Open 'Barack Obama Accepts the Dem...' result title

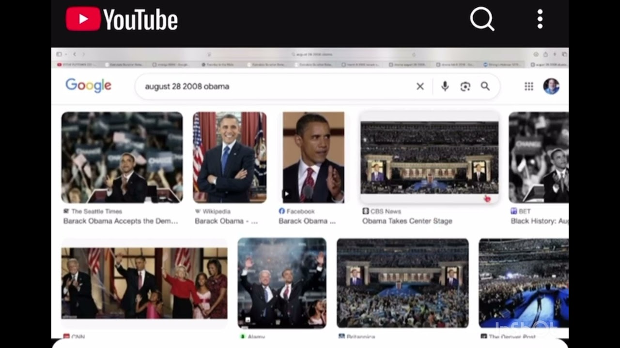(x=121, y=221)
